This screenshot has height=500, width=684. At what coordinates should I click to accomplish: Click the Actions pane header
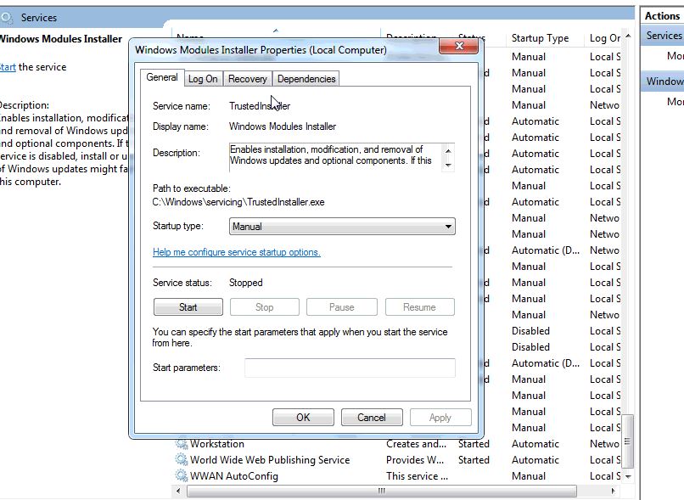tap(662, 16)
